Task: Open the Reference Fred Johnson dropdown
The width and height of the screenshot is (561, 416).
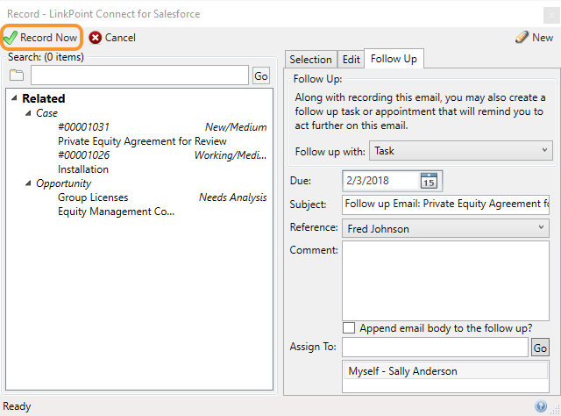Action: (x=445, y=228)
